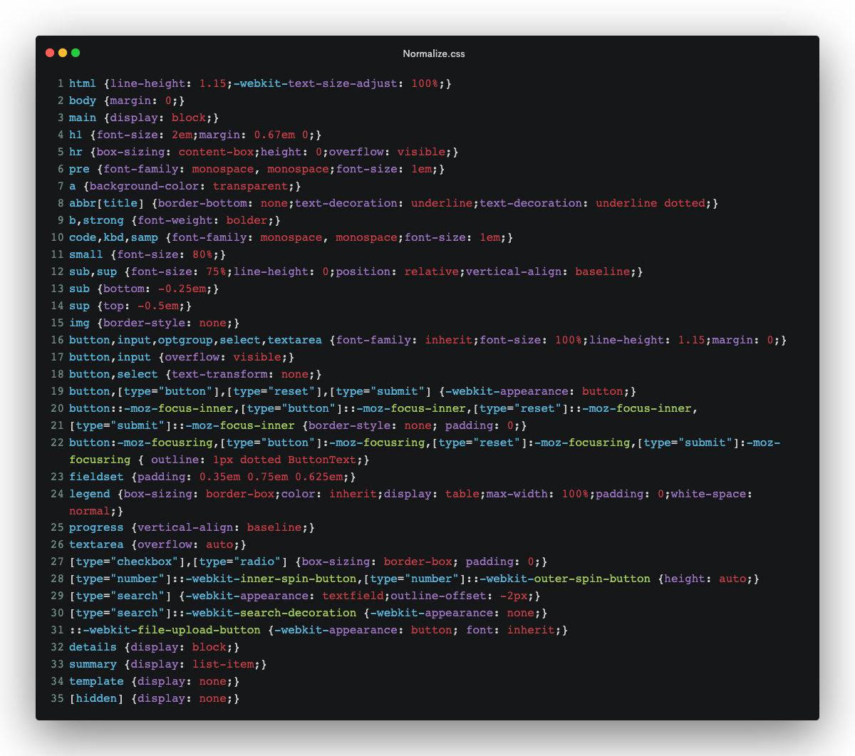Click the '80%' font-size value
This screenshot has height=756, width=855.
click(x=202, y=254)
